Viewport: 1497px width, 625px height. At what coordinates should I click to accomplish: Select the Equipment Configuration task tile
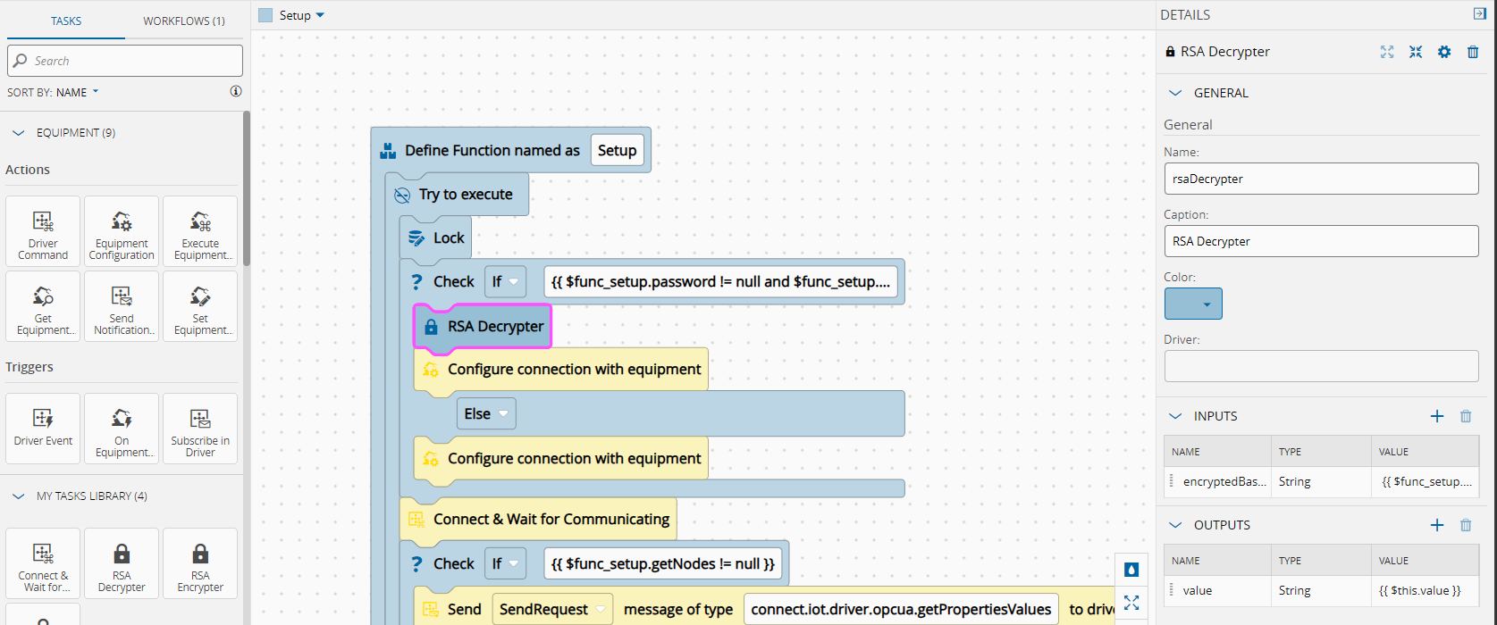coord(122,231)
